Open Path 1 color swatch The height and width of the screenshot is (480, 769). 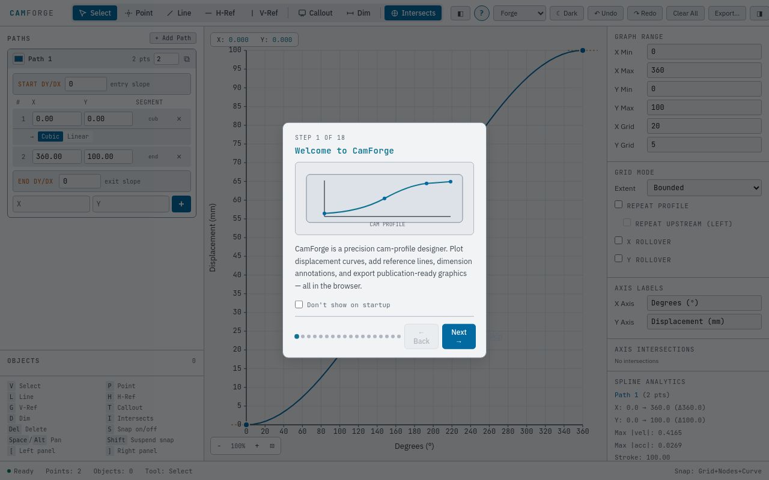coord(19,59)
